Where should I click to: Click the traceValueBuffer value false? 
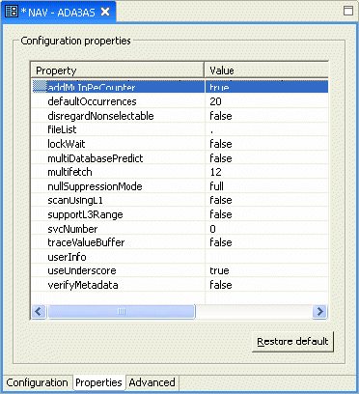click(x=221, y=242)
